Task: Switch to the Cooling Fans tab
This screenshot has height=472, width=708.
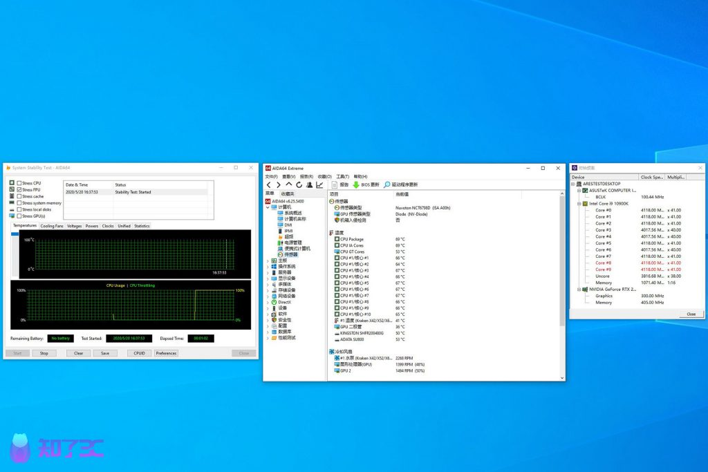Action: point(52,226)
